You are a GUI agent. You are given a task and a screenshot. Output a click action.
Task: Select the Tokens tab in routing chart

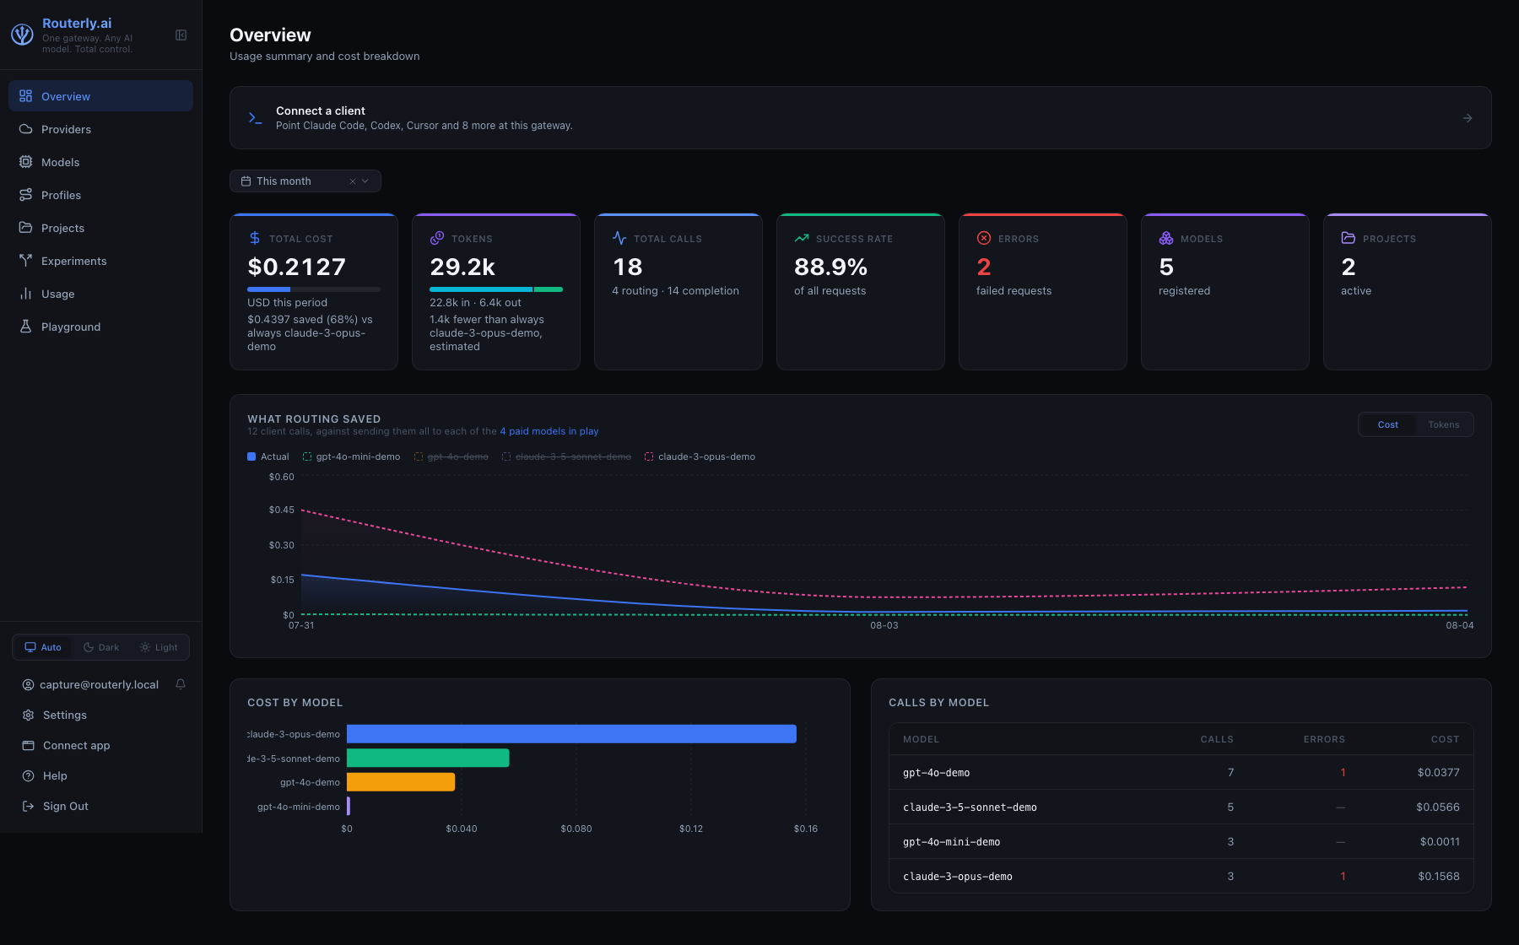[1444, 424]
